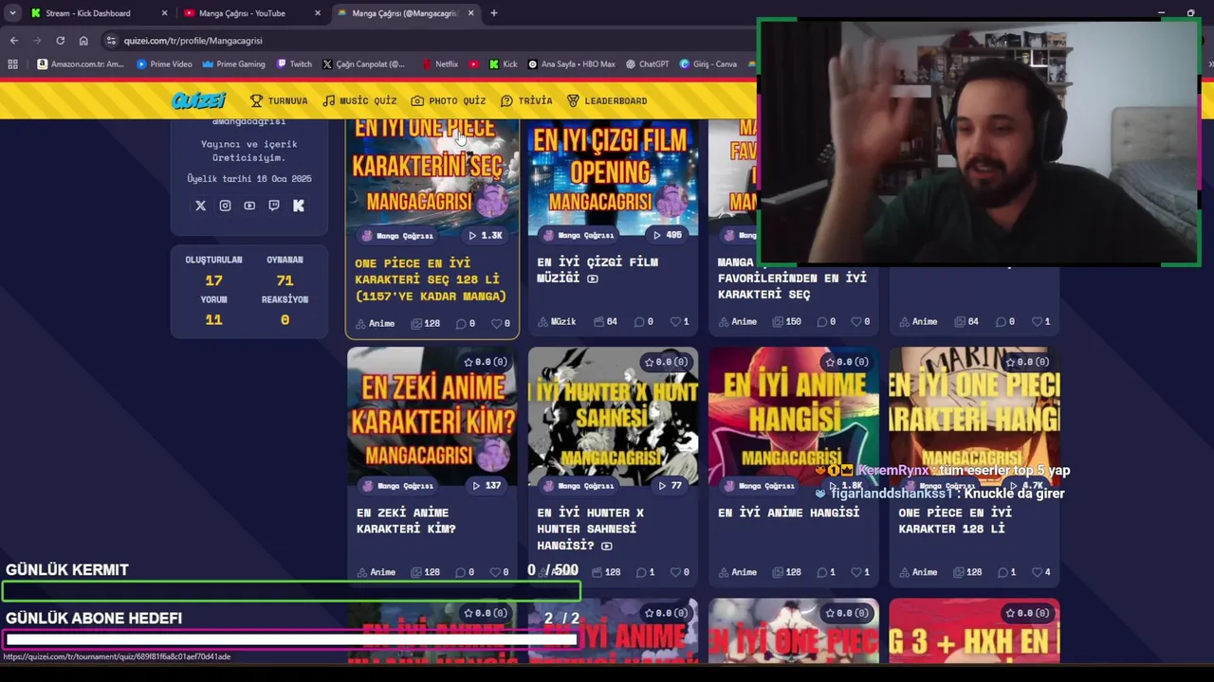The width and height of the screenshot is (1214, 682).
Task: Click the Quizei logo
Action: point(199,100)
